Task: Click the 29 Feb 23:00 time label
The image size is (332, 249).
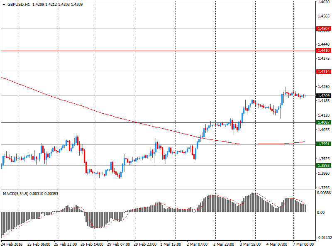Action: point(145,244)
